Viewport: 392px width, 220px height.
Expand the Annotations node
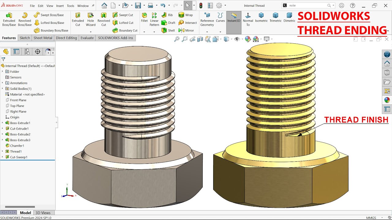(x=2, y=83)
